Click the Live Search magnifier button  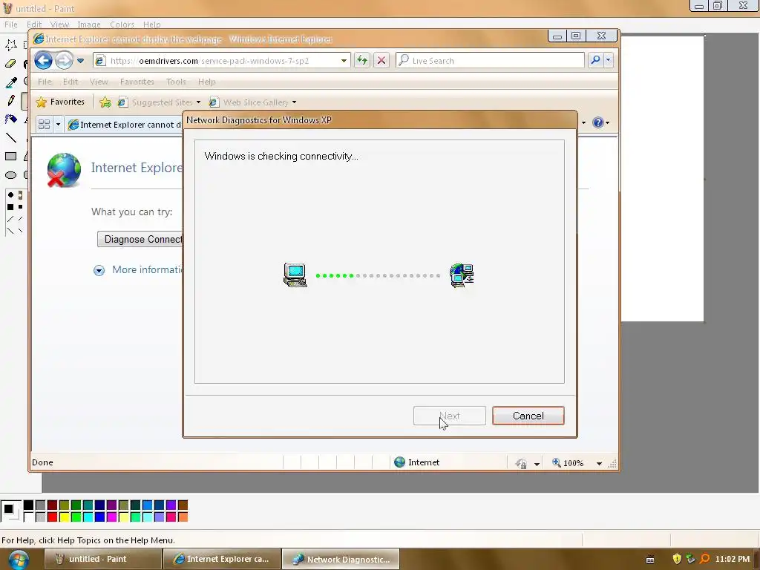tap(595, 60)
